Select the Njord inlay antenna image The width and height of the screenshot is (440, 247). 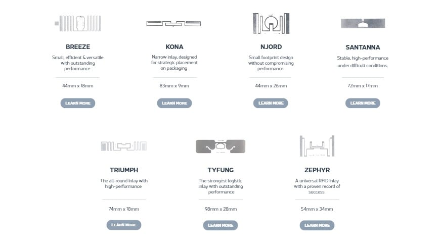(x=271, y=23)
